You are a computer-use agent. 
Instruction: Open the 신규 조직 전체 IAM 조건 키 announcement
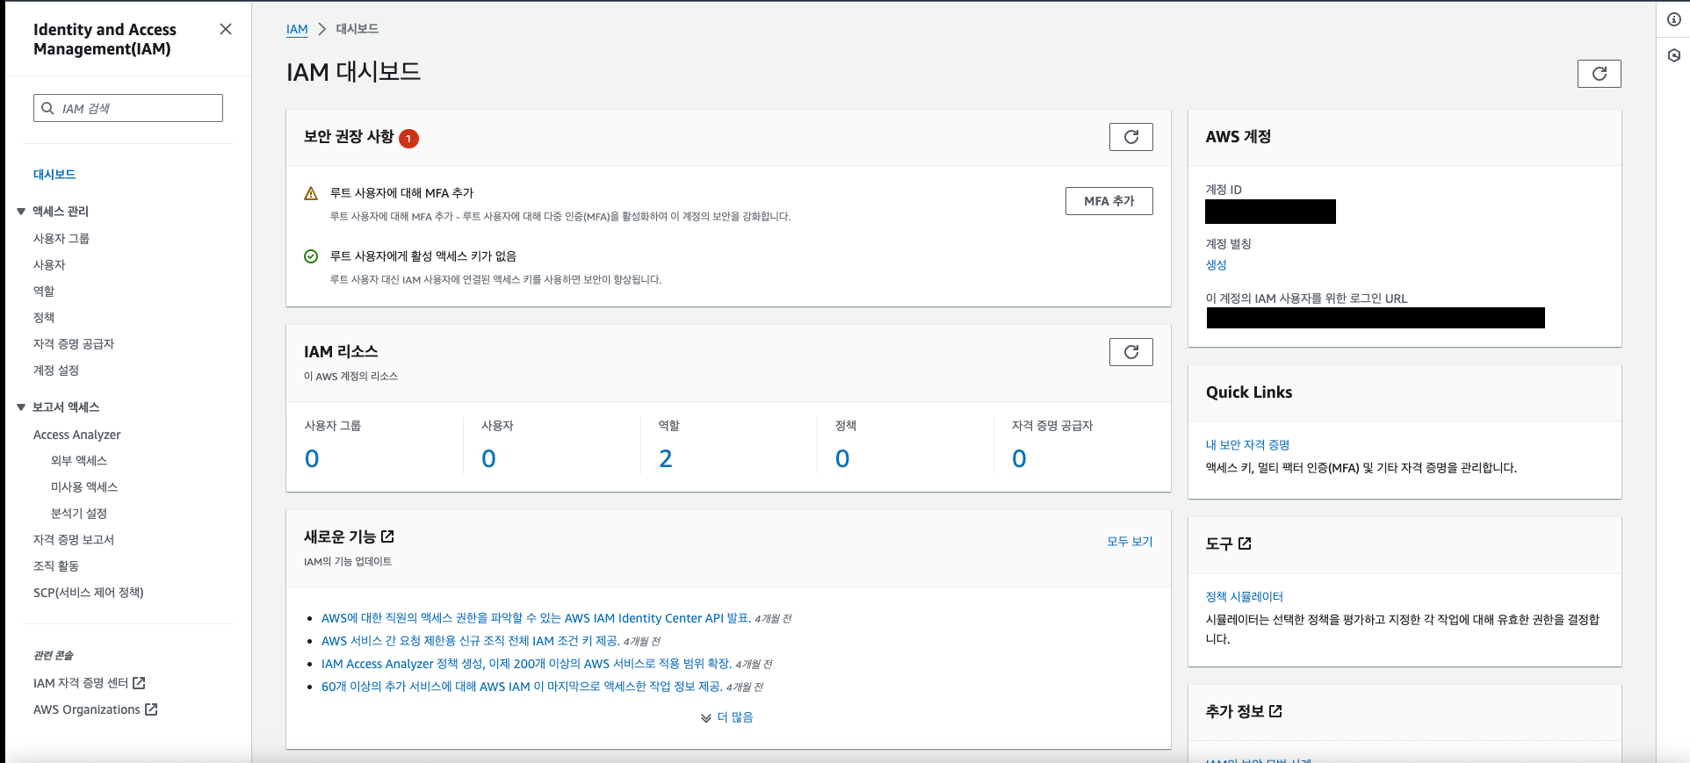pyautogui.click(x=471, y=641)
